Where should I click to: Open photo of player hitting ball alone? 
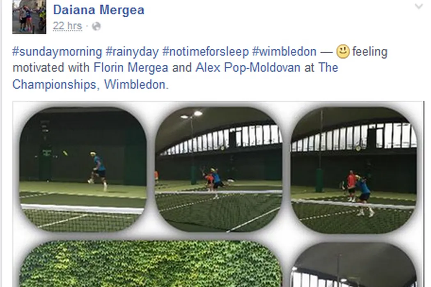tap(83, 169)
